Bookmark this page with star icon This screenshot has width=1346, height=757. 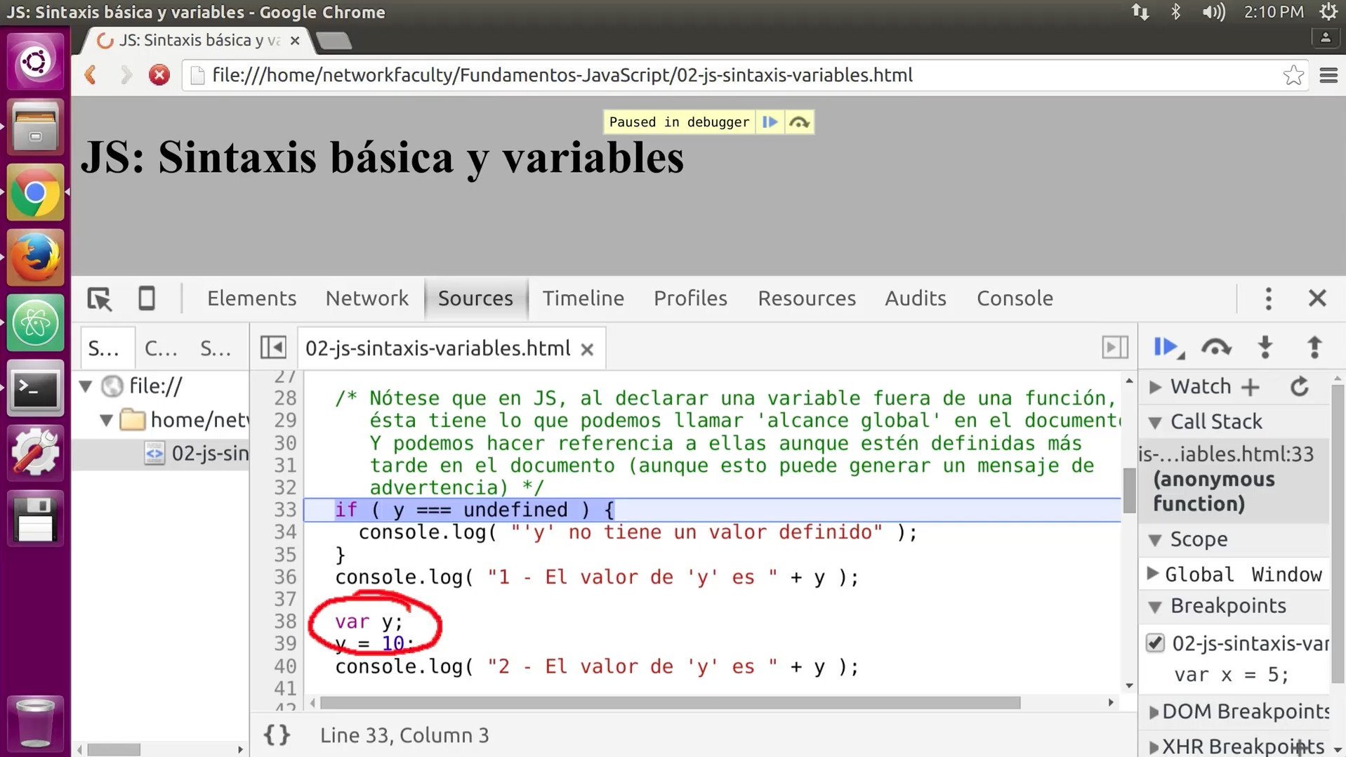[1293, 75]
